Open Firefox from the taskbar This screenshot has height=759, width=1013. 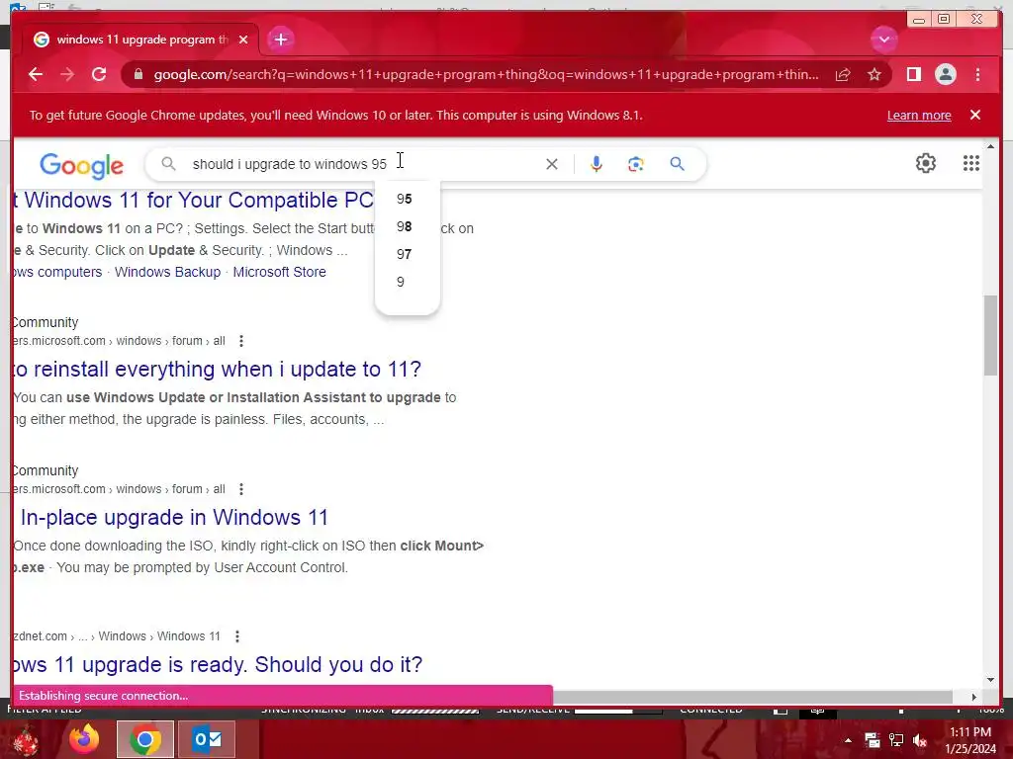84,739
